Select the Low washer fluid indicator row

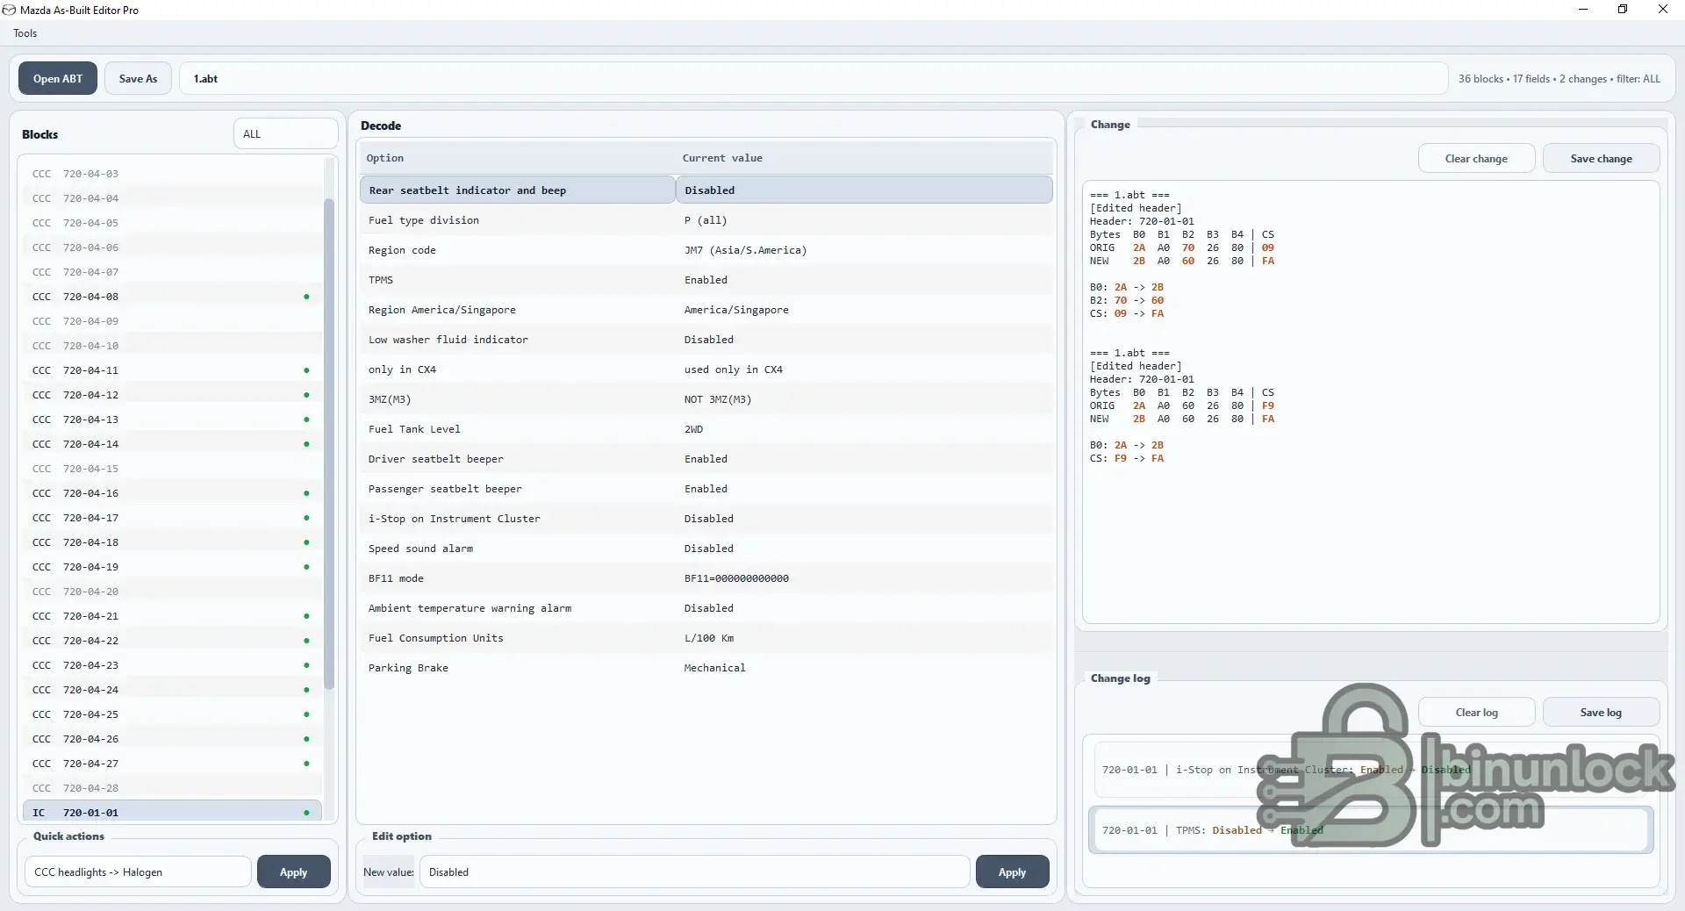(706, 340)
